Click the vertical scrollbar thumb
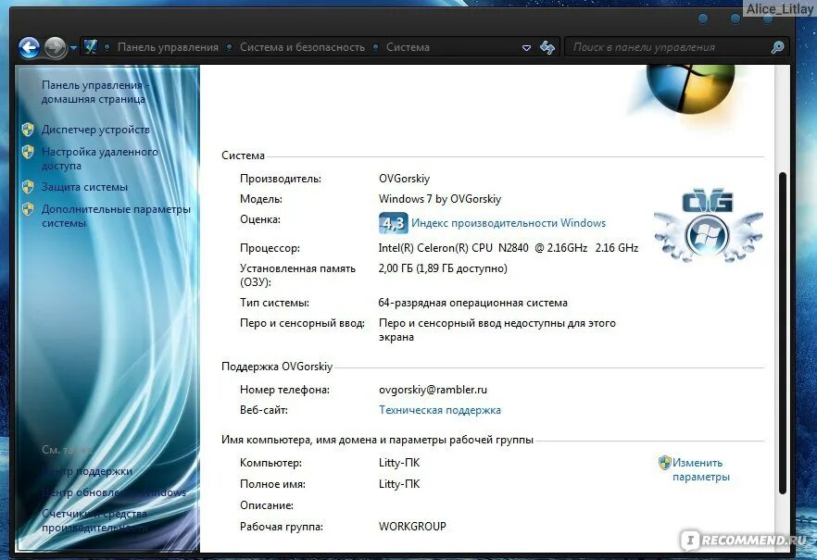The width and height of the screenshot is (817, 560). coord(782,333)
